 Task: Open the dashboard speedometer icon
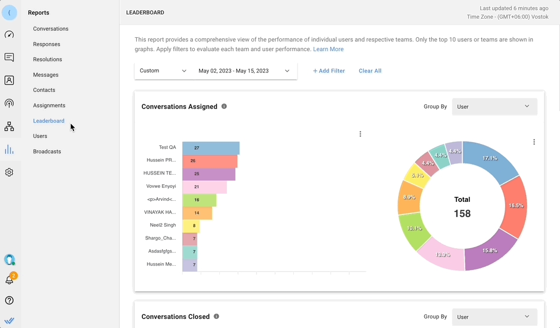(9, 35)
